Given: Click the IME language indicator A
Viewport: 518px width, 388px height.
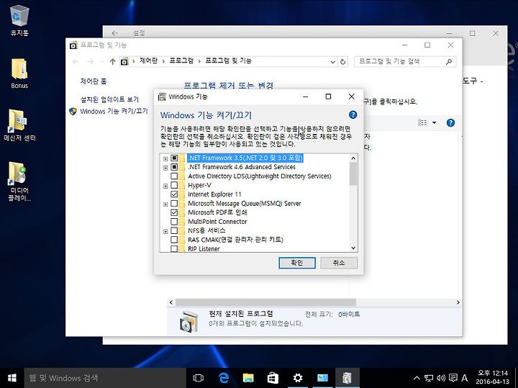Looking at the screenshot, I should pos(465,378).
